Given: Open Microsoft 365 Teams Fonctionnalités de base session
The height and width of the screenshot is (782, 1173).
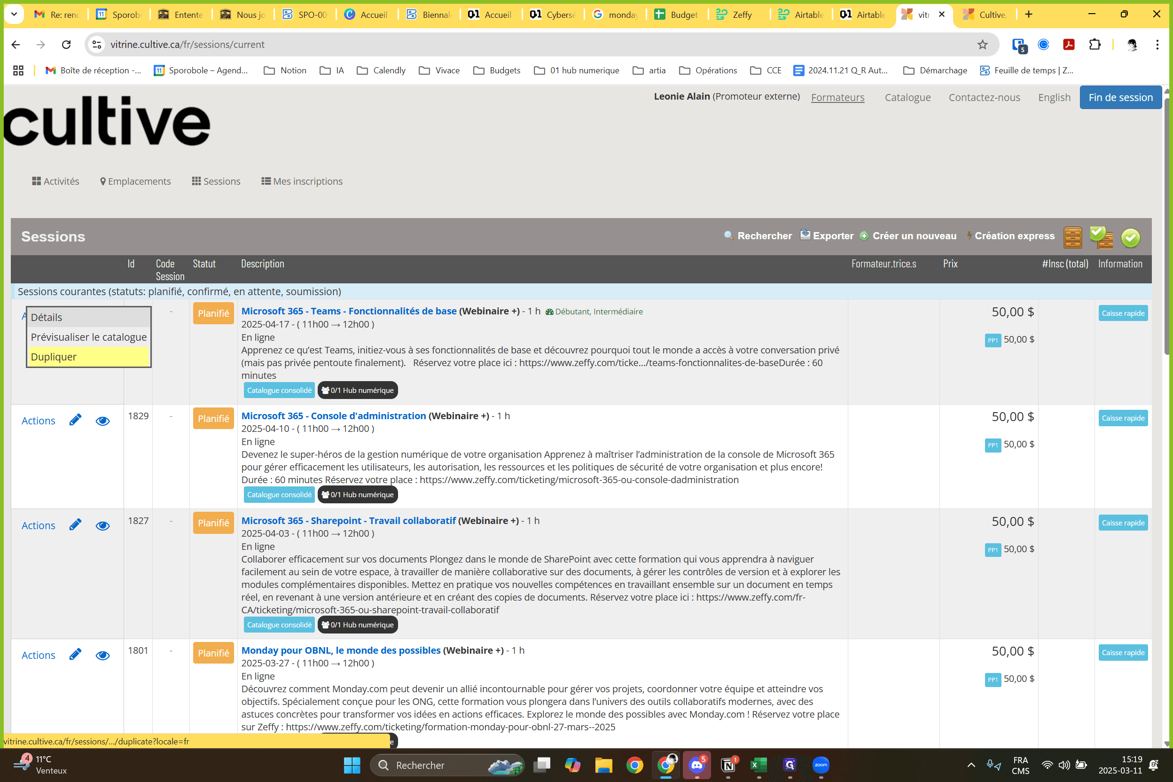Looking at the screenshot, I should (x=349, y=311).
